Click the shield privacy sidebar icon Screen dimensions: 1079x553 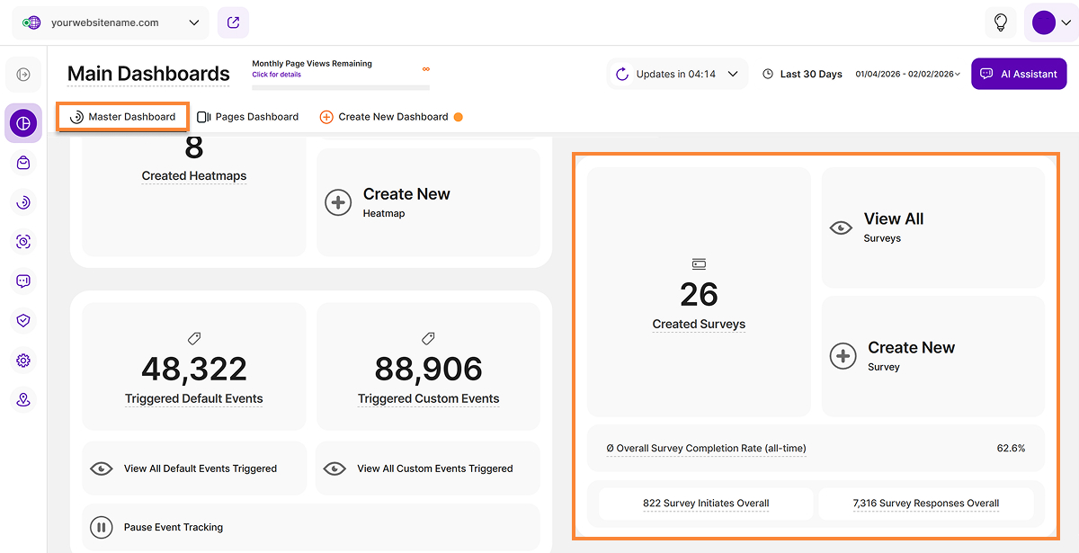click(x=23, y=321)
